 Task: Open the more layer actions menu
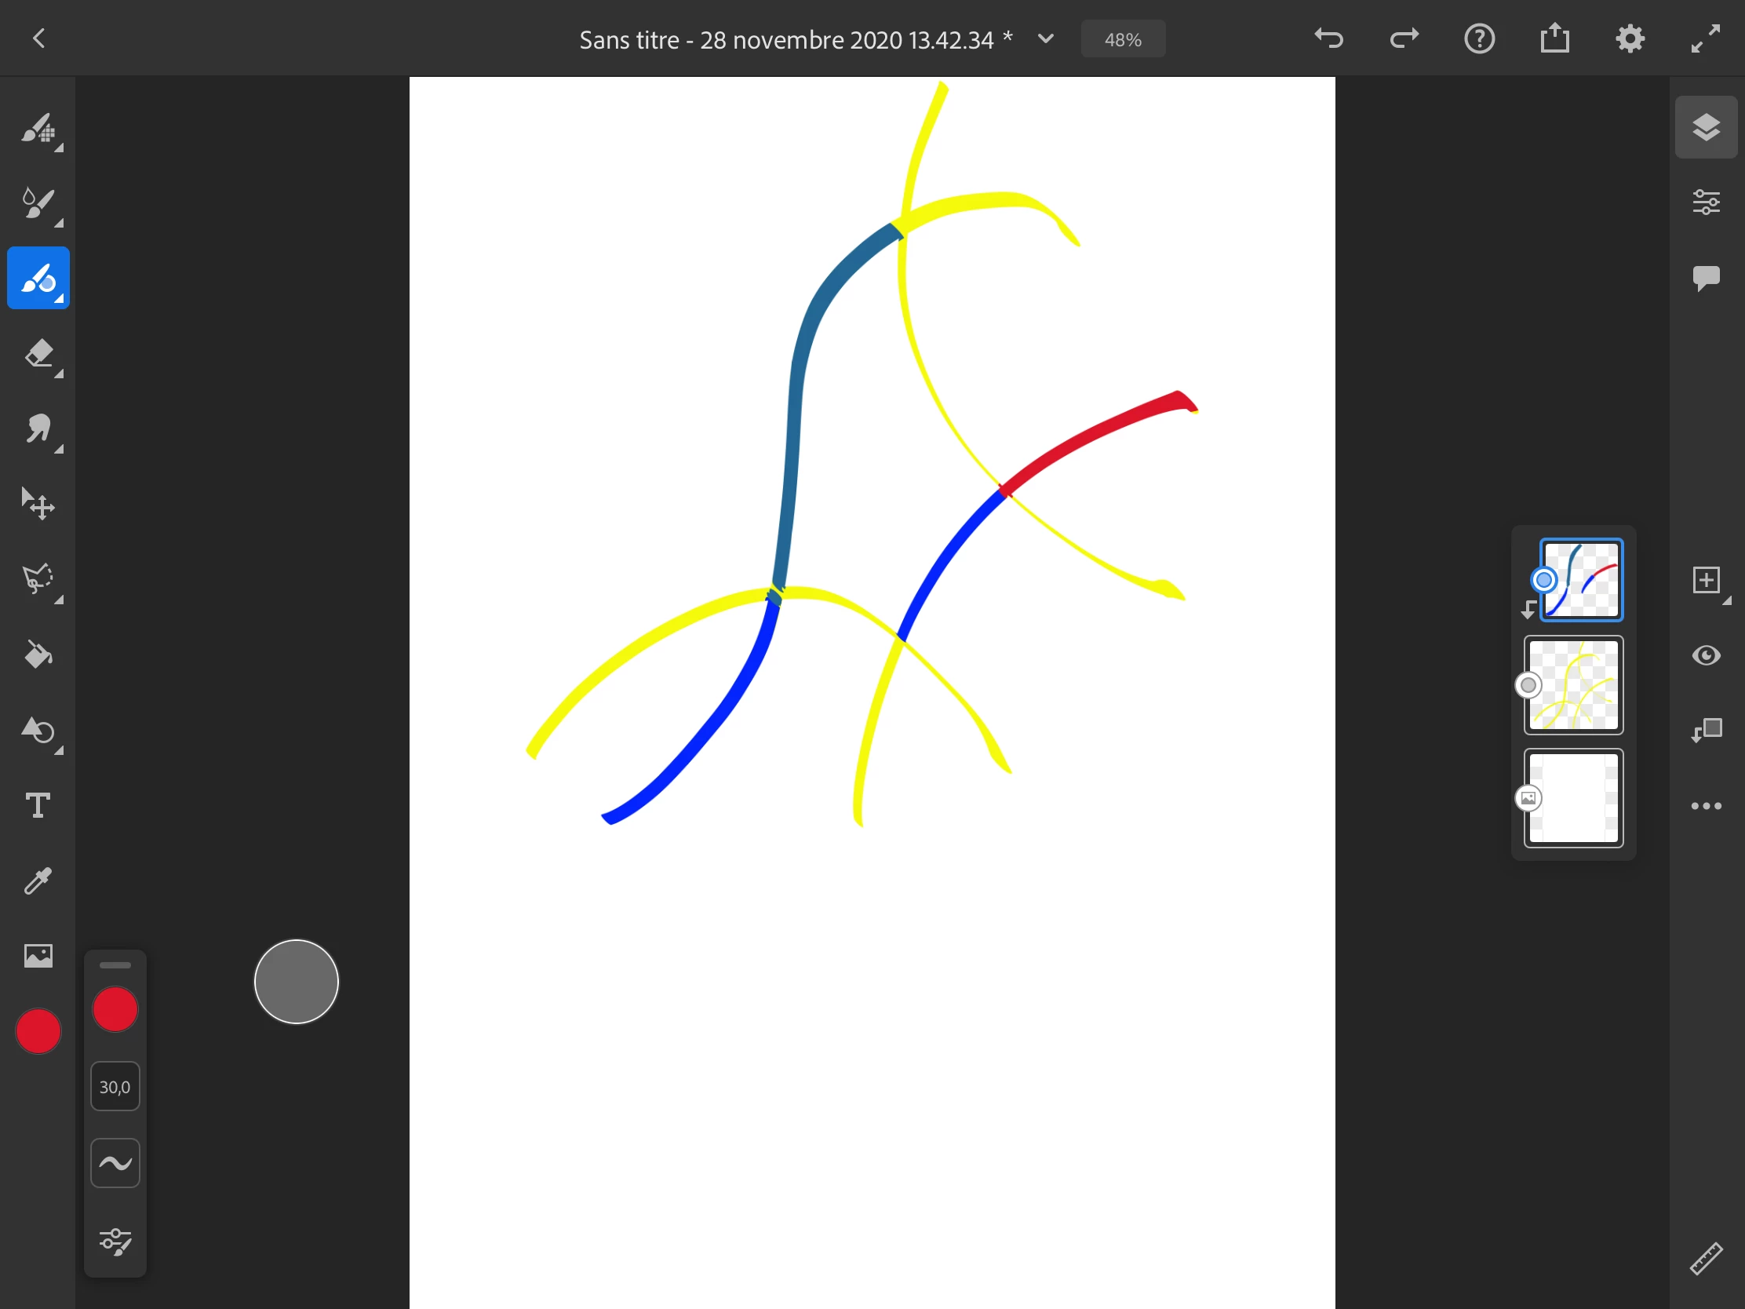coord(1706,806)
